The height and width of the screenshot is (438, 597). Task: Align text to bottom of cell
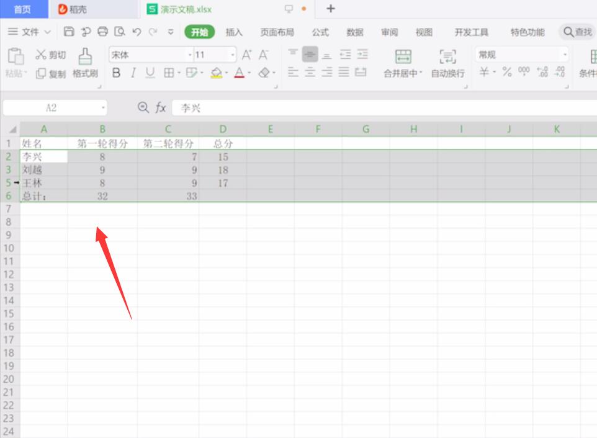(326, 56)
